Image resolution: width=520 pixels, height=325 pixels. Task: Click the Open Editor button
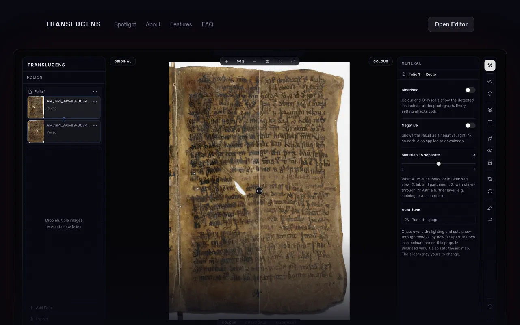click(451, 24)
